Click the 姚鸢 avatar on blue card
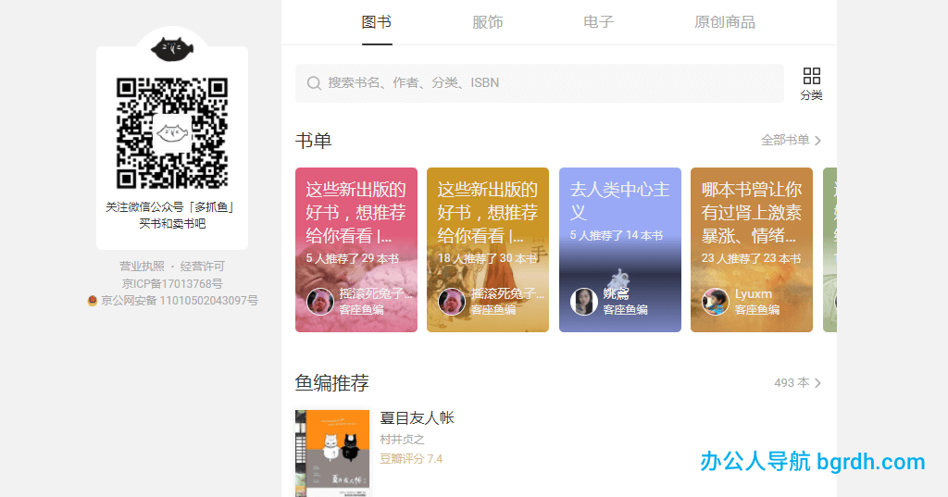The image size is (948, 497). (x=583, y=302)
